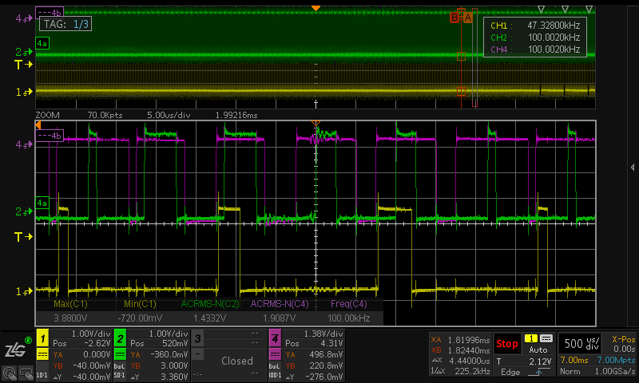Click the channel 4 ground level marker
This screenshot has height=383, width=639.
pos(24,144)
